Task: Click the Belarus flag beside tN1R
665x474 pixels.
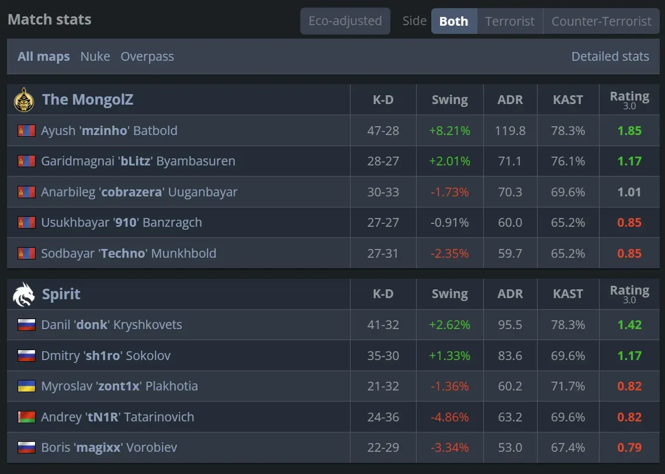Action: click(x=27, y=417)
